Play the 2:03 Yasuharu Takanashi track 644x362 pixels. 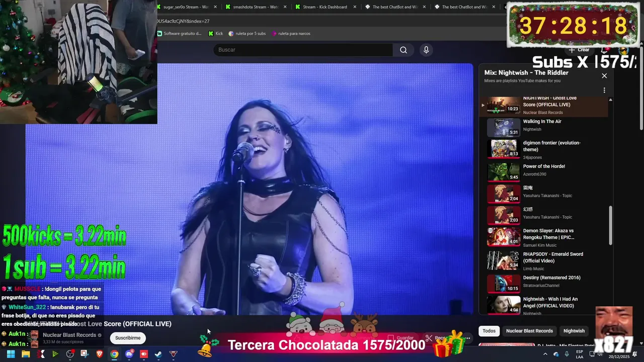(543, 215)
